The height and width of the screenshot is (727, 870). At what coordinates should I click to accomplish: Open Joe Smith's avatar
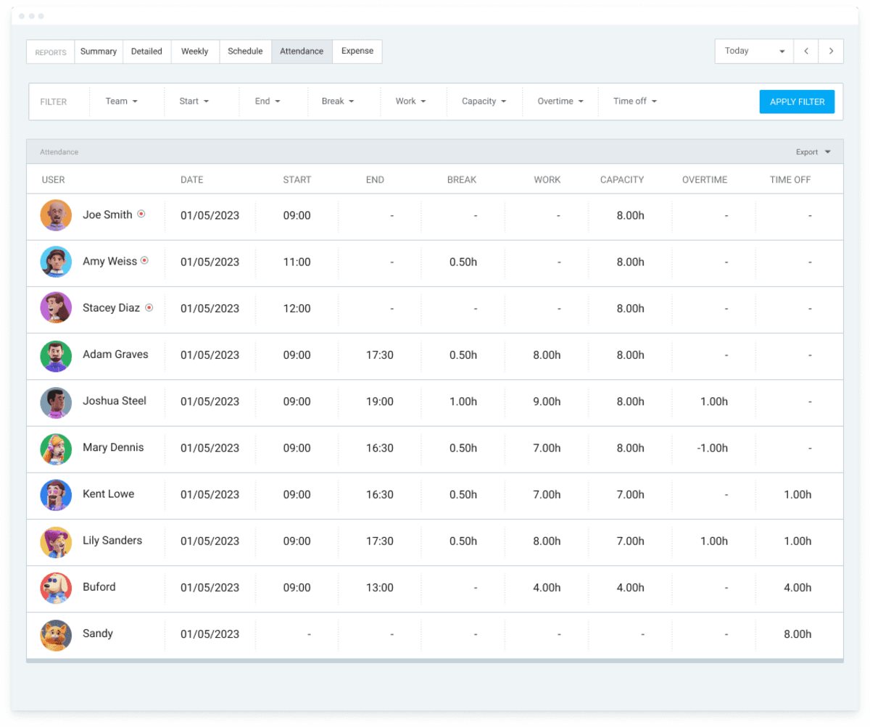(x=56, y=215)
